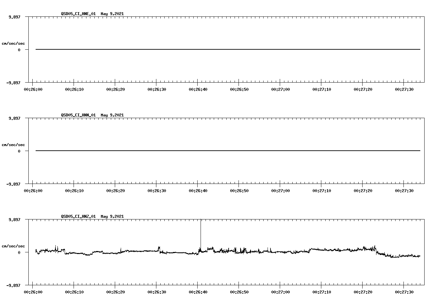
Task: Select the 9.897 amplitude label on the top plot
Action: [x=14, y=16]
